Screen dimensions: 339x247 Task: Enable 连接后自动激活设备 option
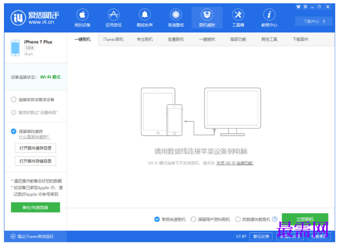click(x=13, y=100)
